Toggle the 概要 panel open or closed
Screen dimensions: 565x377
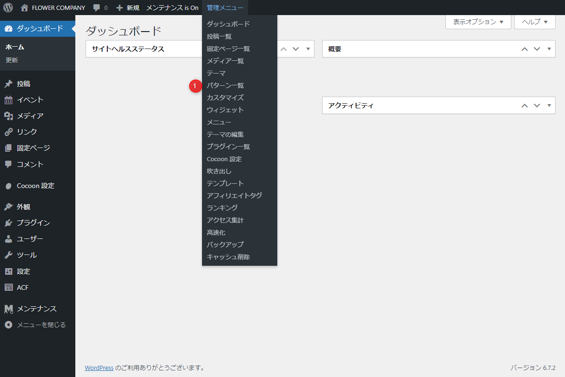pyautogui.click(x=549, y=49)
